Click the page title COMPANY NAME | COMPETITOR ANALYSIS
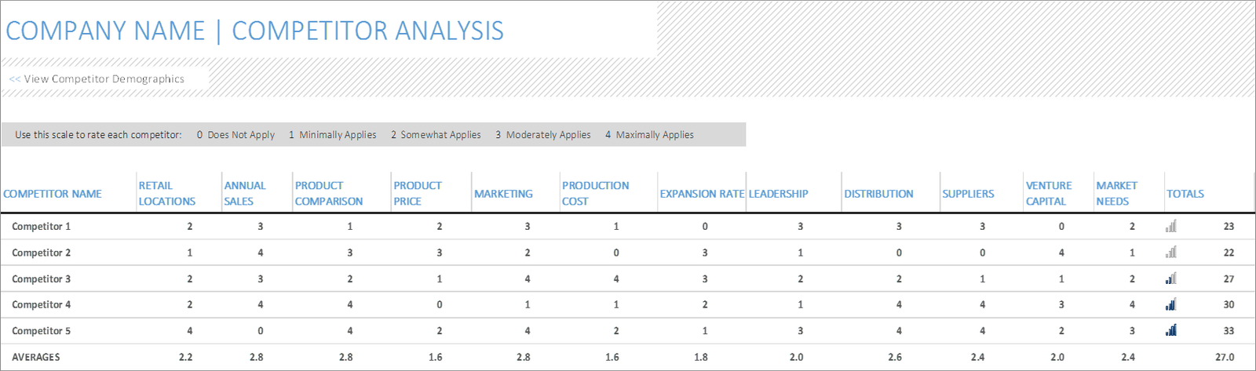This screenshot has width=1256, height=371. pyautogui.click(x=254, y=31)
